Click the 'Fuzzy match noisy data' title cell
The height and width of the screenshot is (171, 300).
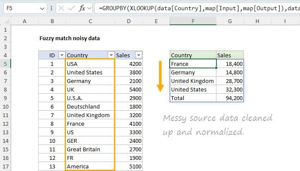point(69,38)
